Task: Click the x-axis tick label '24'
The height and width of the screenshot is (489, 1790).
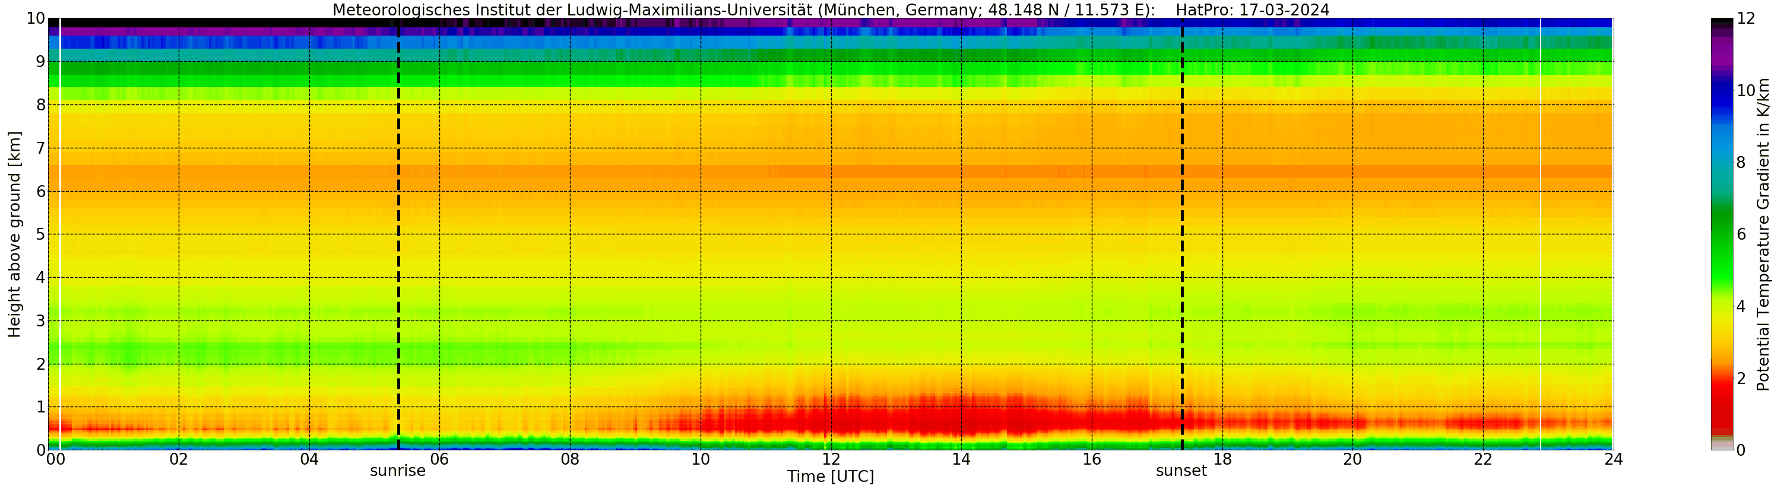Action: click(1614, 459)
